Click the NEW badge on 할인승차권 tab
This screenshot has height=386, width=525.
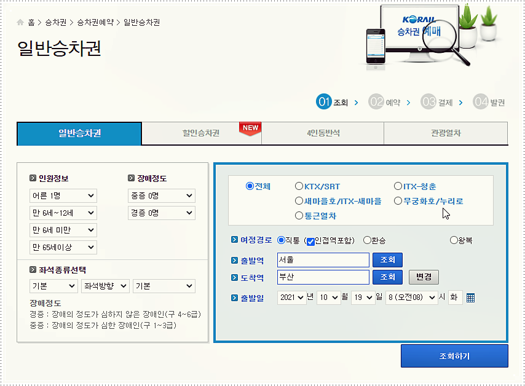point(250,128)
